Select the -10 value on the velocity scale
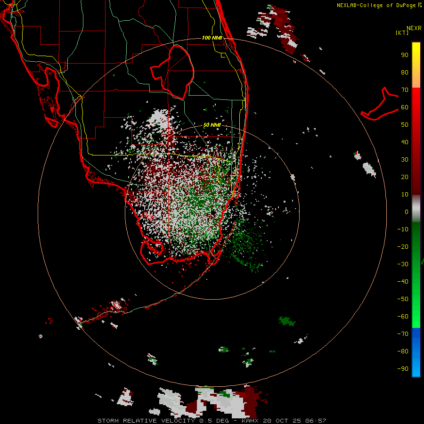Screen dimensions: 424x424 pos(403,229)
